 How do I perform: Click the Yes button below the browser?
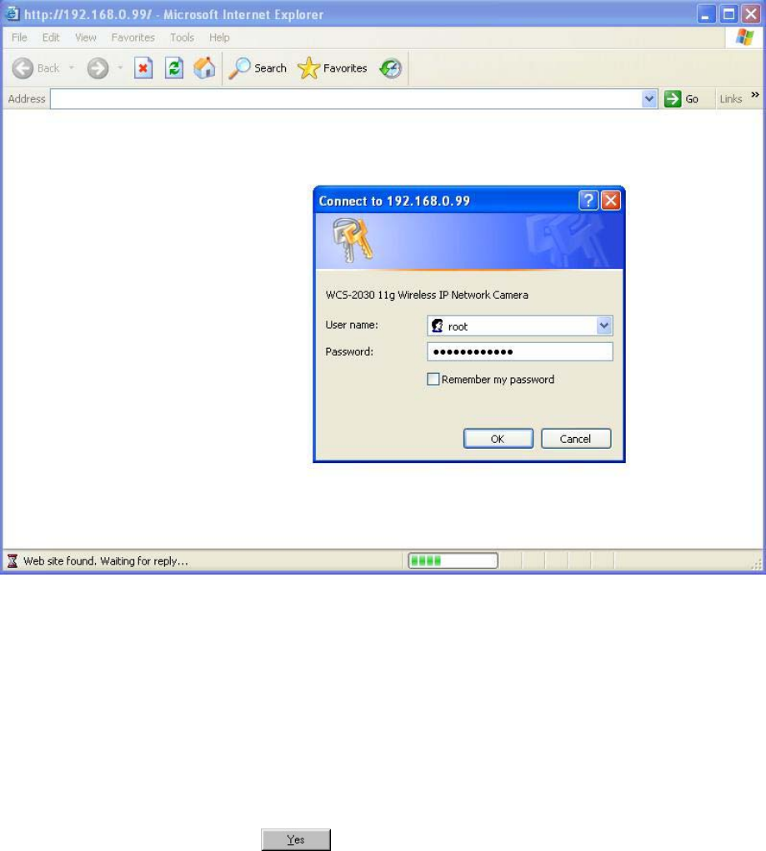296,839
